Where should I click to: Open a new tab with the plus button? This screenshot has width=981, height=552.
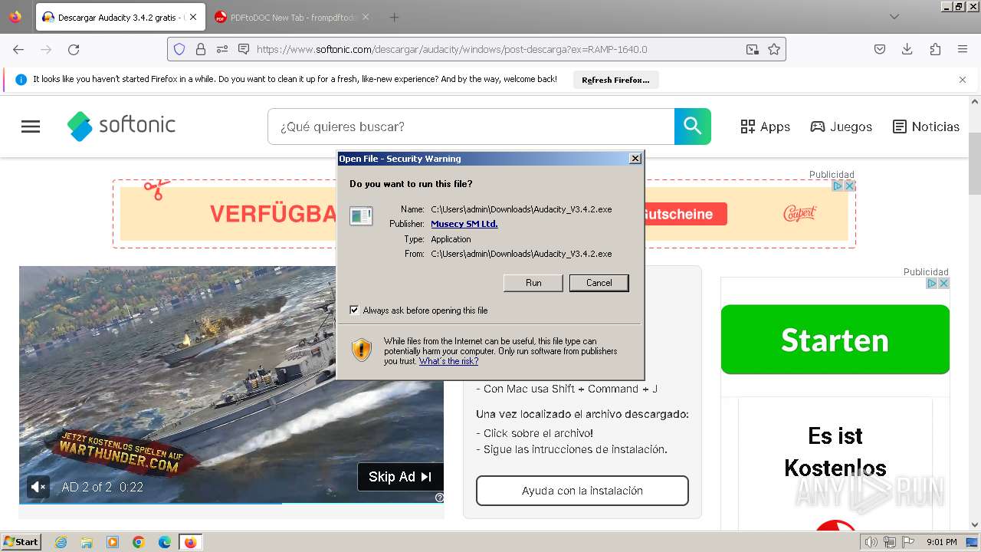tap(394, 17)
